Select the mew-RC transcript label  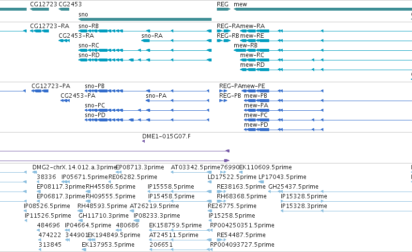coord(252,55)
